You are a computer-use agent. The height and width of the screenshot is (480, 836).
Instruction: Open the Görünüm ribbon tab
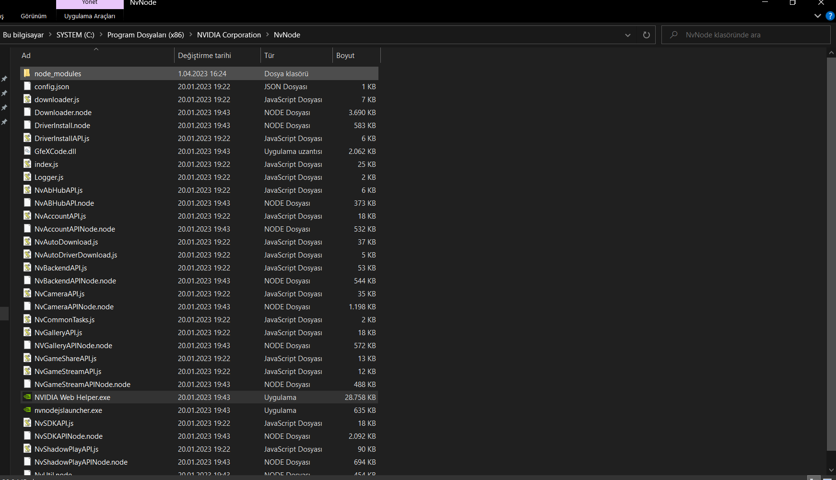pos(34,16)
